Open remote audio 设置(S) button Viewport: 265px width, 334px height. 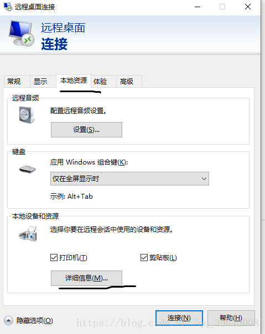tap(86, 130)
